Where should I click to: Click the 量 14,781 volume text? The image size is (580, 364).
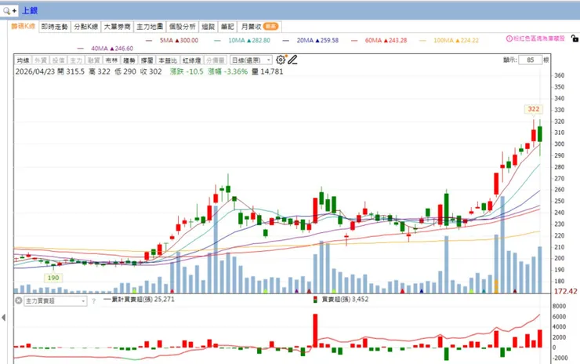click(267, 71)
